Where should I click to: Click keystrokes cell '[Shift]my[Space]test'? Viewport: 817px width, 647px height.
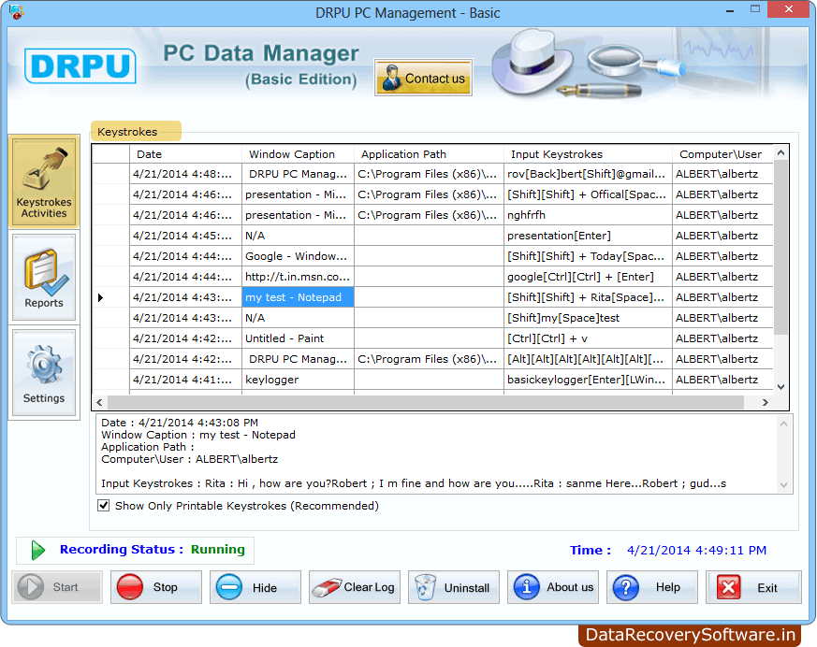[x=589, y=318]
